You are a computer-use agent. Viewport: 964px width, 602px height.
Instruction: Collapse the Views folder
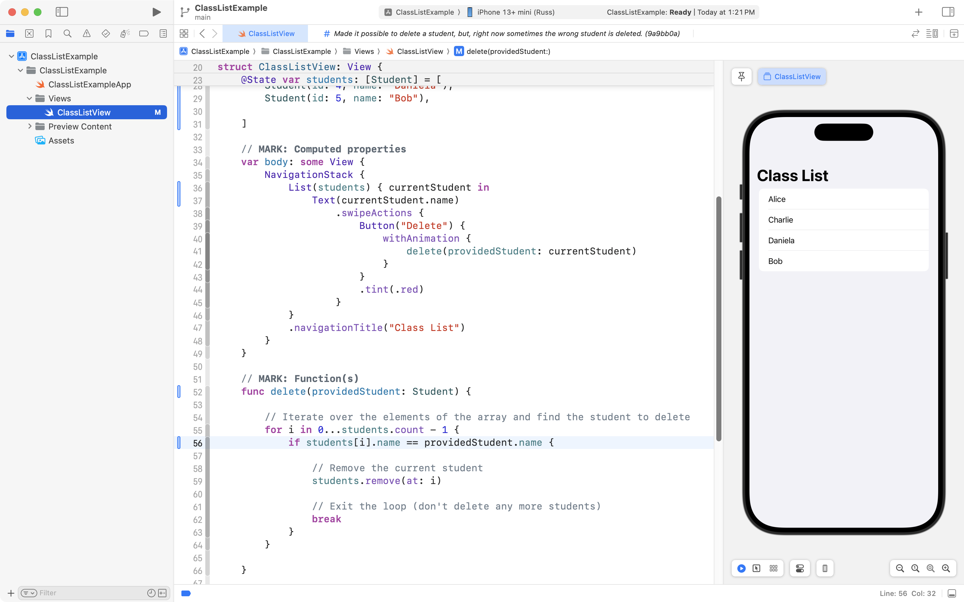coord(29,98)
